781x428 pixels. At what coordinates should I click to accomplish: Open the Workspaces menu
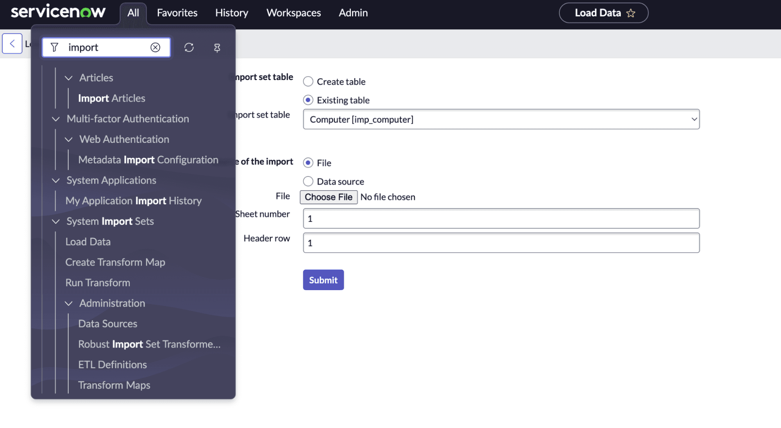[x=293, y=12]
